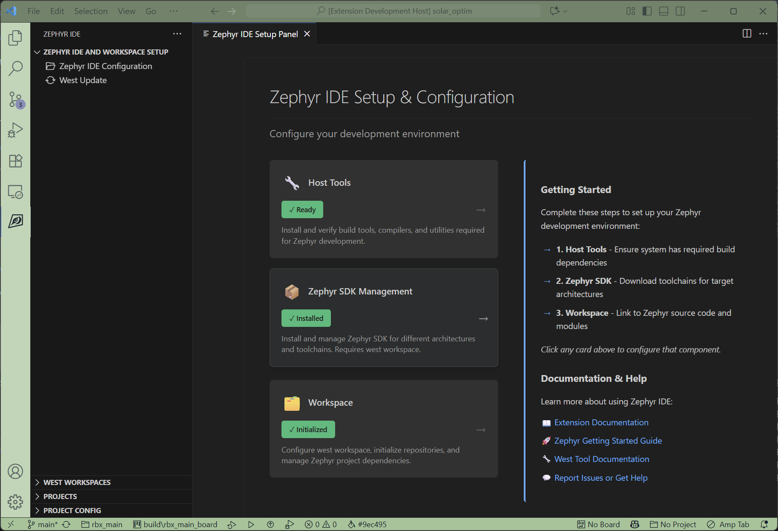Image resolution: width=778 pixels, height=531 pixels.
Task: Run West Update from the tree
Action: (x=83, y=80)
